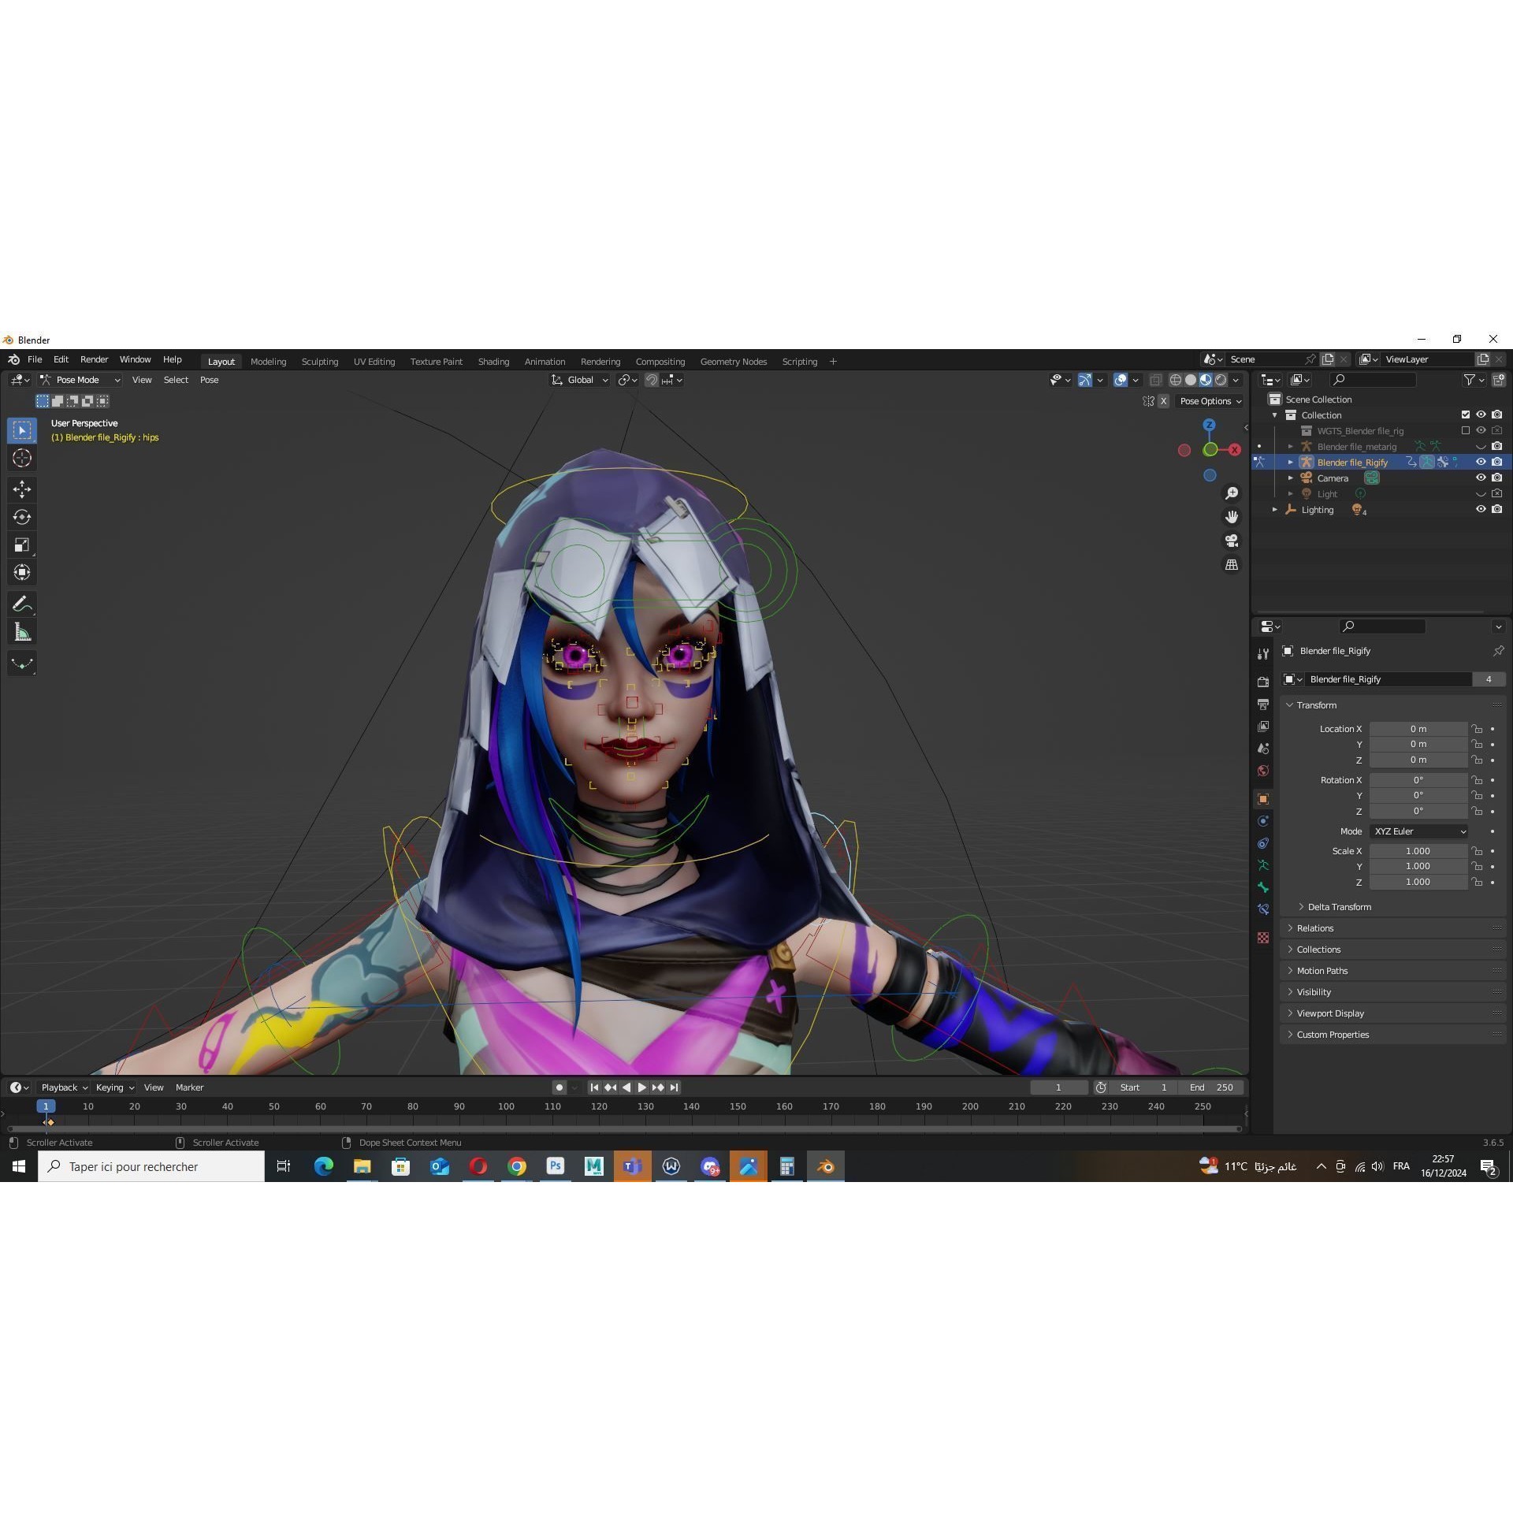
Task: Hide the Lighting collection in viewport
Action: click(x=1481, y=509)
